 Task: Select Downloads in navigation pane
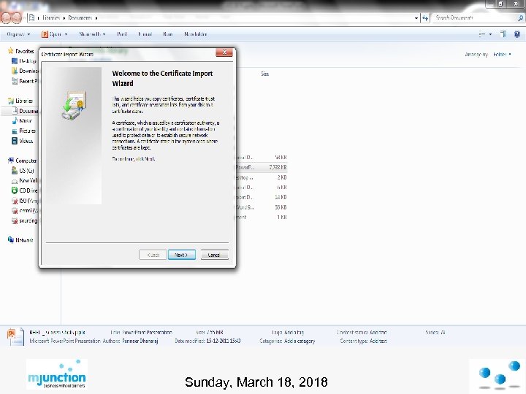[x=28, y=71]
